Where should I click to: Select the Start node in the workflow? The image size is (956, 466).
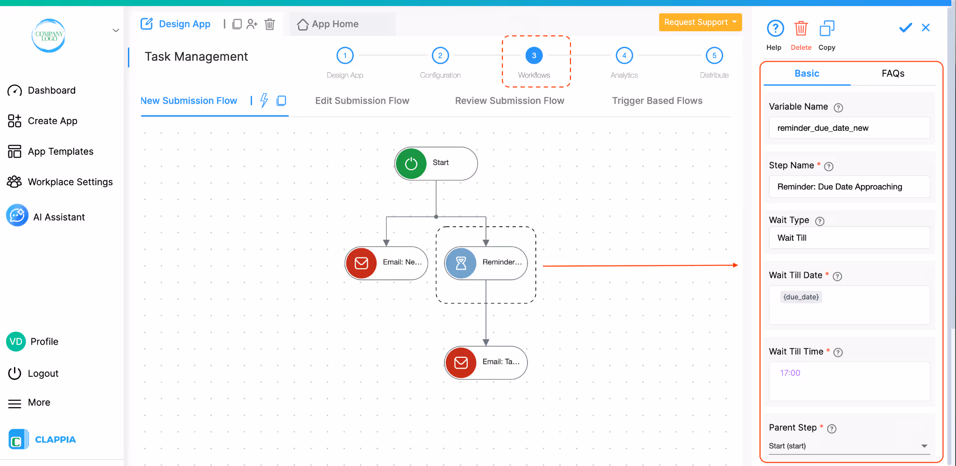[435, 163]
